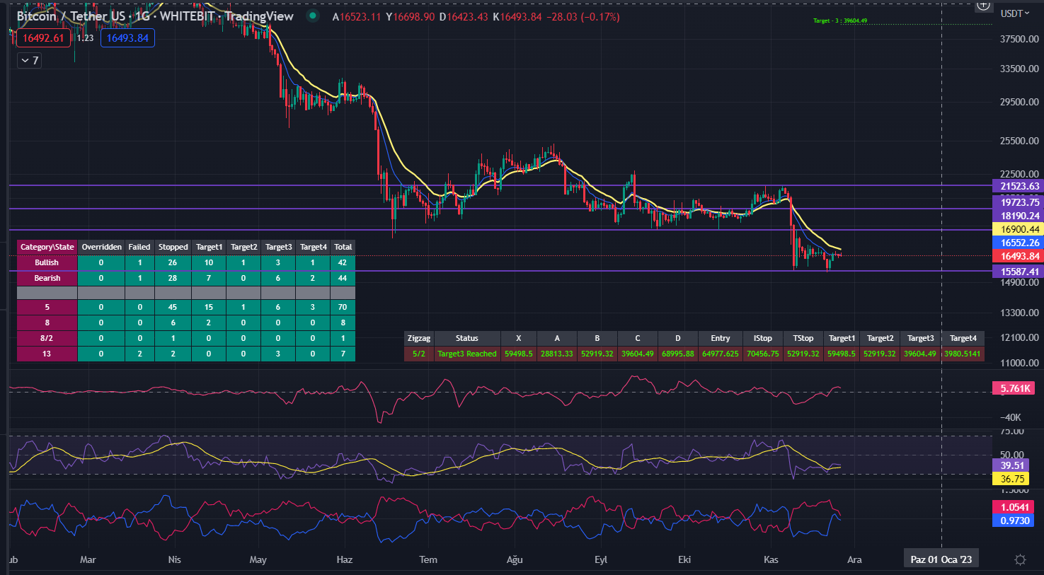Click the 'Failed' column header
Image resolution: width=1044 pixels, height=575 pixels.
click(139, 247)
